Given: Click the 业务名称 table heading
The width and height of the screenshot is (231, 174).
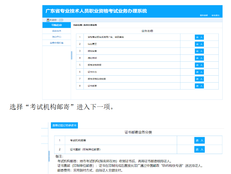Looking at the screenshot, I should coord(147,31).
